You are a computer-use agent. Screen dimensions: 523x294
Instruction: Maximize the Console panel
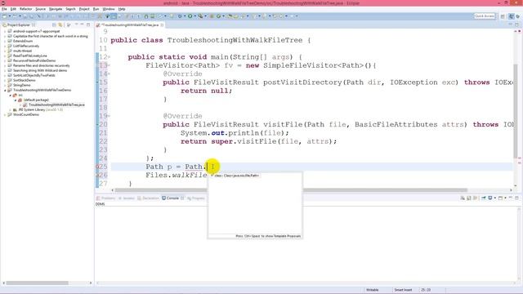[x=516, y=198]
